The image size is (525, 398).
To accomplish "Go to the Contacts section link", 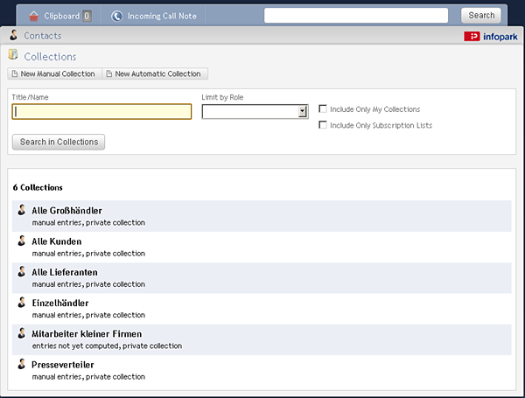I will [x=43, y=36].
